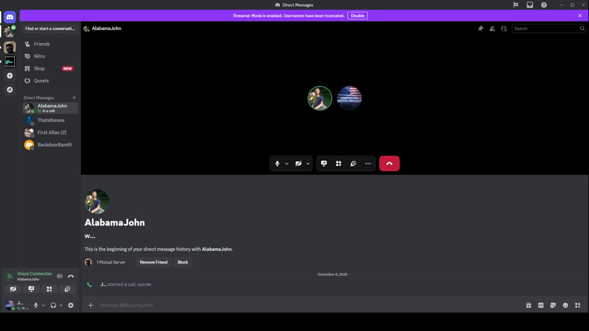Turn on camera in call controls
This screenshot has height=331, width=589.
(298, 164)
